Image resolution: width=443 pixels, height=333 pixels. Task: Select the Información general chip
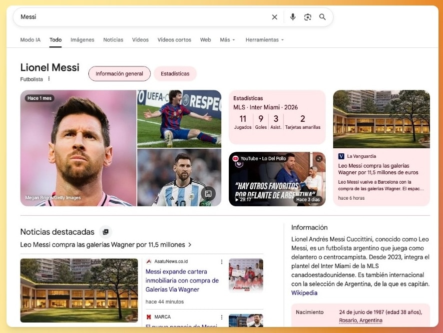[x=119, y=74]
